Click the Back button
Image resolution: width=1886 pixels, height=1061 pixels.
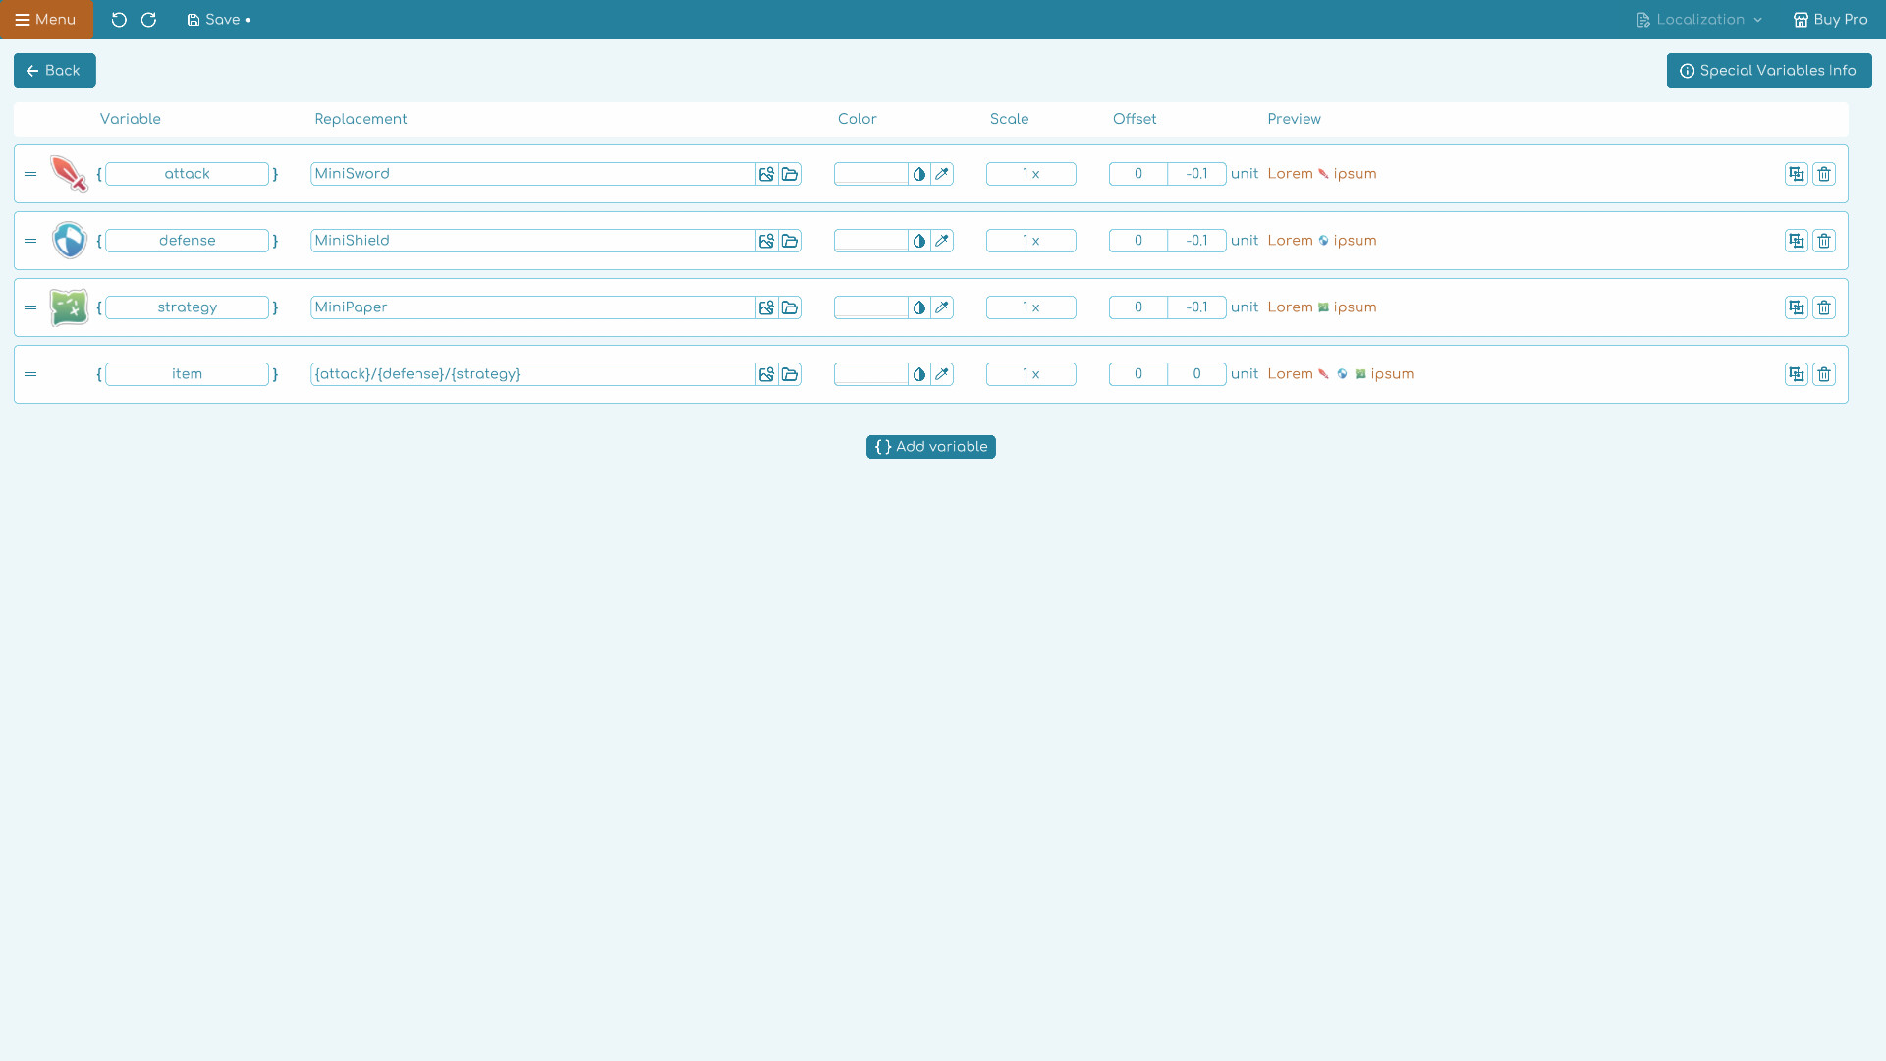pyautogui.click(x=54, y=70)
